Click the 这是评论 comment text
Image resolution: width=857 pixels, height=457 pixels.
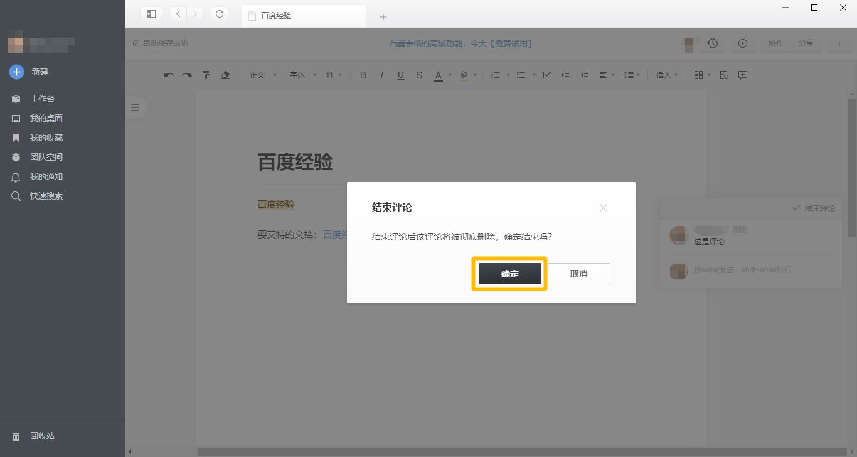click(709, 242)
